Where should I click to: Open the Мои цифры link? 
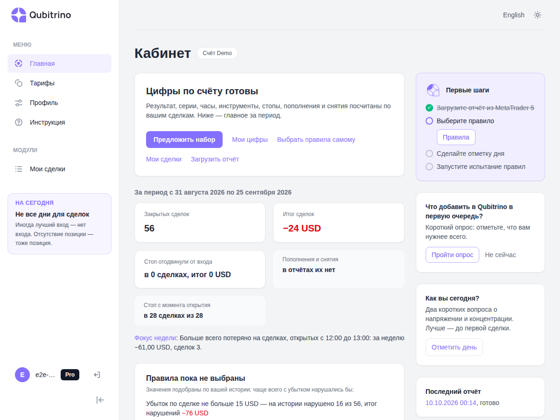point(250,140)
